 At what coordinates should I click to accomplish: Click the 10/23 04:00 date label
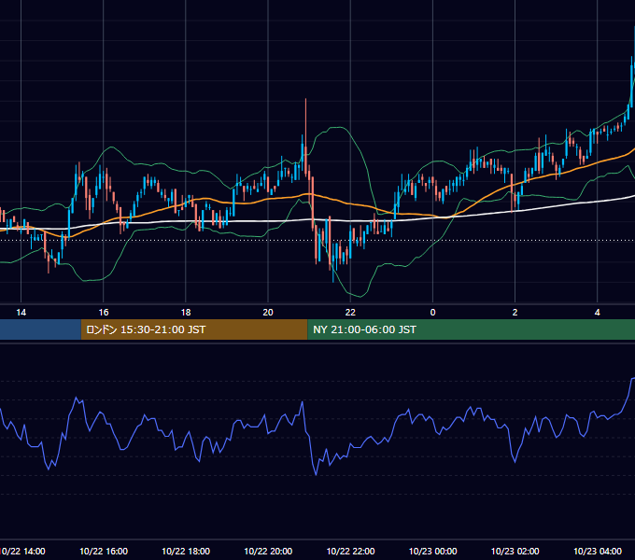point(598,551)
